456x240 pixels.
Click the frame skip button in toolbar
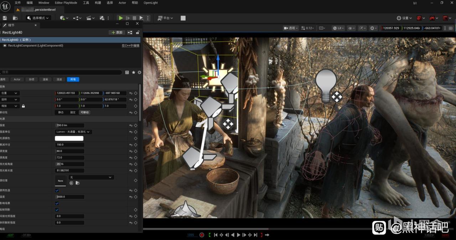128,18
